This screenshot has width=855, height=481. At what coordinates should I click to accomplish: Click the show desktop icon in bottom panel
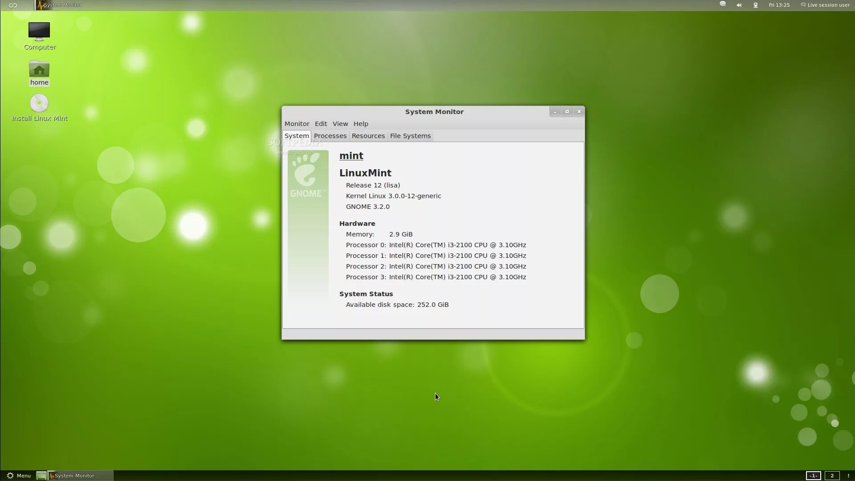point(41,476)
